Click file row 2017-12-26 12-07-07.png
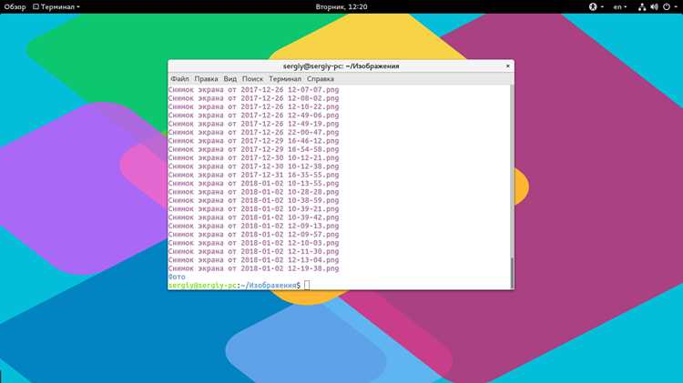 (x=253, y=90)
